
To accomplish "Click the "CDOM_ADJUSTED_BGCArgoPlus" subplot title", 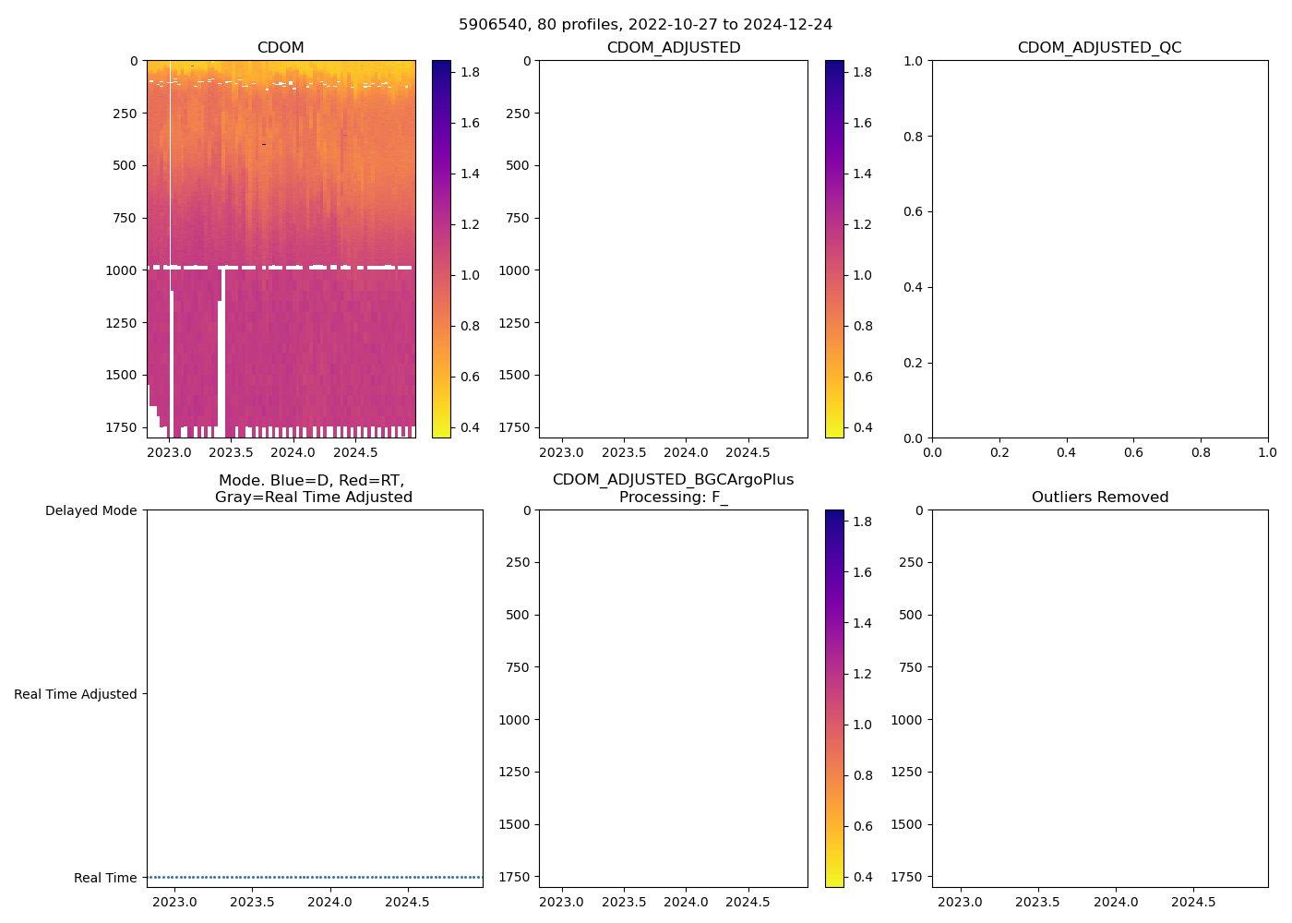I will [x=673, y=479].
